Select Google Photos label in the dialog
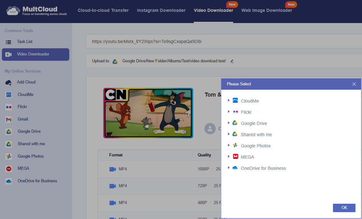This screenshot has width=362, height=219. pos(256,146)
